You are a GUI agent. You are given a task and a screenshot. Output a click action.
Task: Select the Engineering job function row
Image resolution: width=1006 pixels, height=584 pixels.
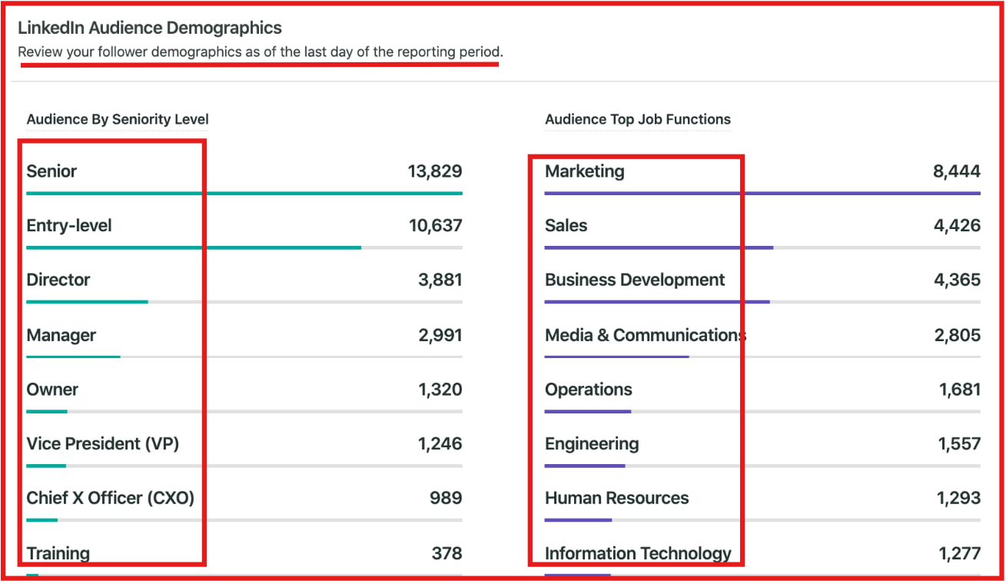592,443
